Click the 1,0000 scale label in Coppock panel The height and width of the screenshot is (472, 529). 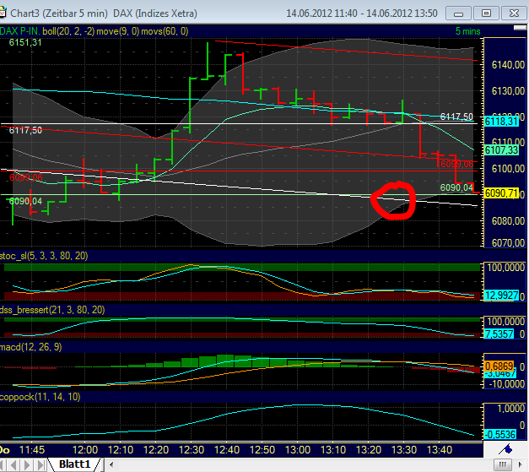pos(511,409)
